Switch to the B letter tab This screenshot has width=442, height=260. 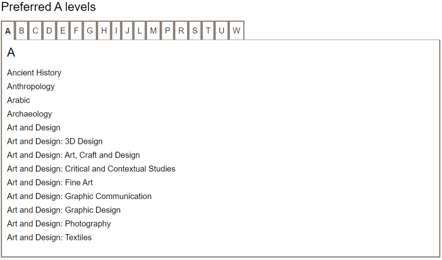(x=22, y=31)
